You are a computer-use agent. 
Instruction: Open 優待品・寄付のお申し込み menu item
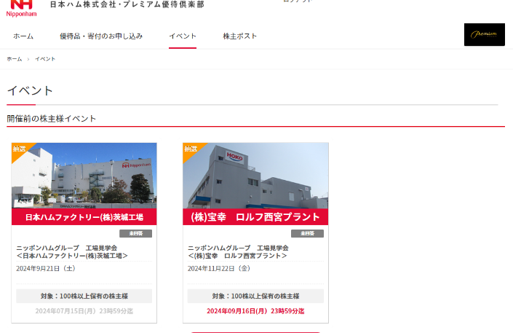pyautogui.click(x=101, y=36)
